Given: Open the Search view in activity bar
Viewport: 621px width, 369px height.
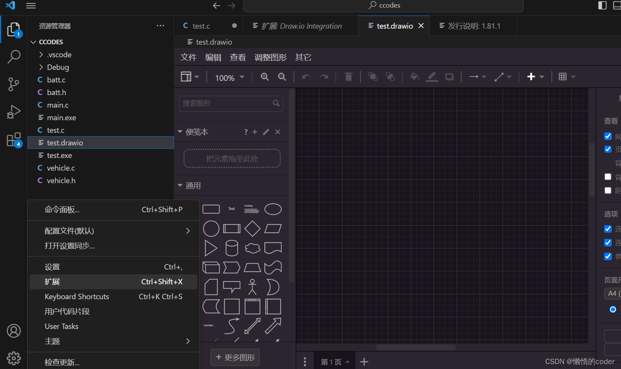Looking at the screenshot, I should click(14, 57).
